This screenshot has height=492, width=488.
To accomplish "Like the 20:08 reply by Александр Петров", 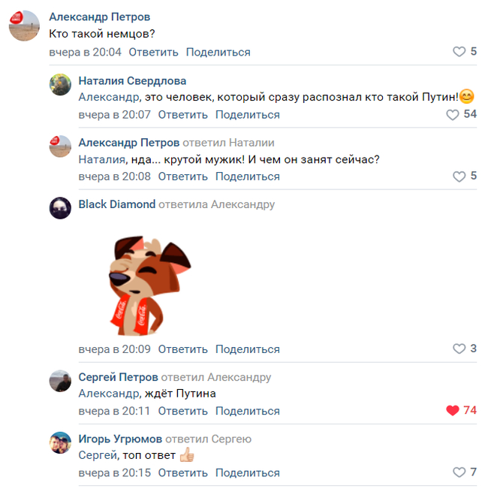I will [459, 177].
